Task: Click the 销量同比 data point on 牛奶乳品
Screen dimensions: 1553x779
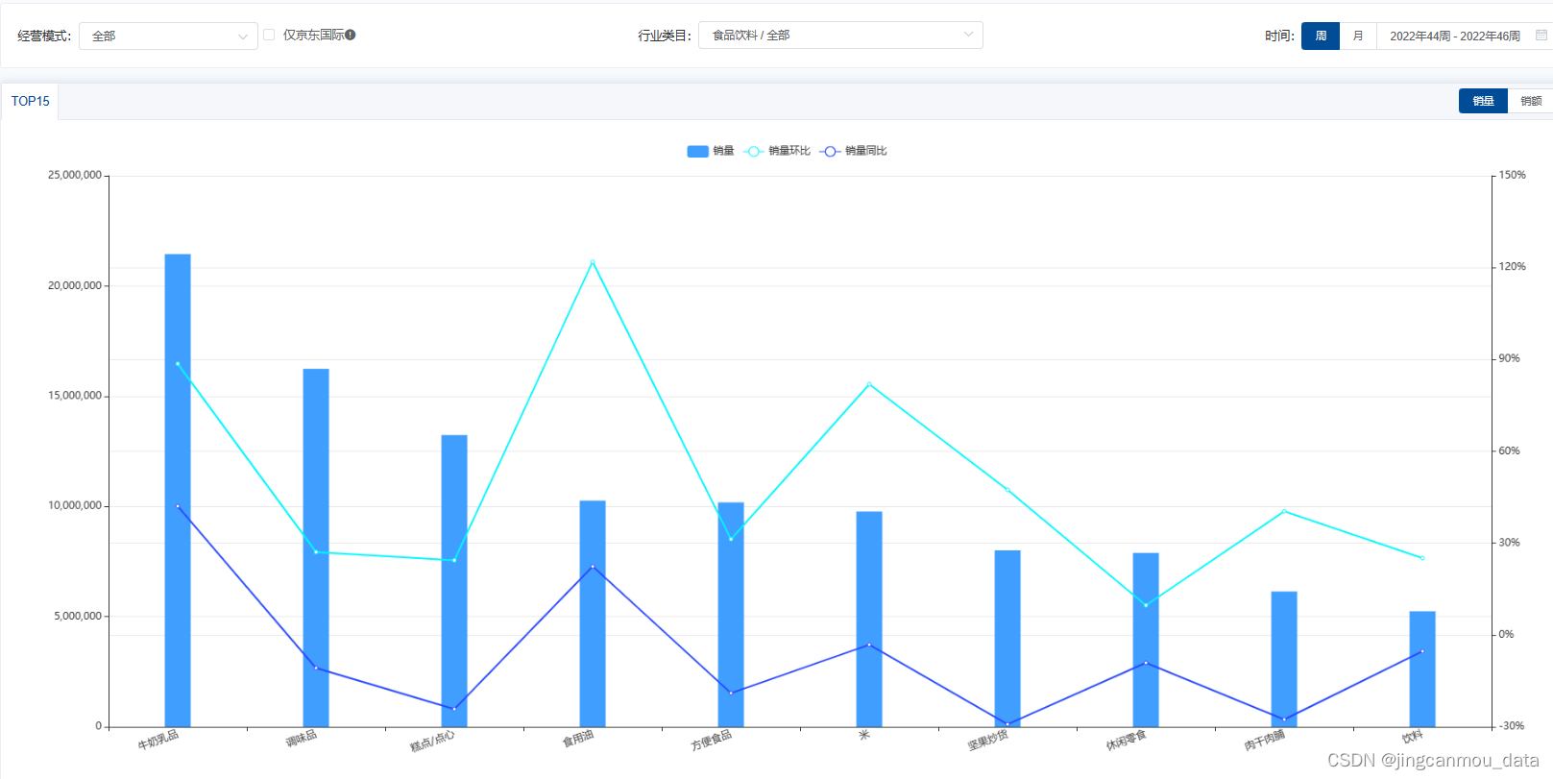Action: [178, 506]
